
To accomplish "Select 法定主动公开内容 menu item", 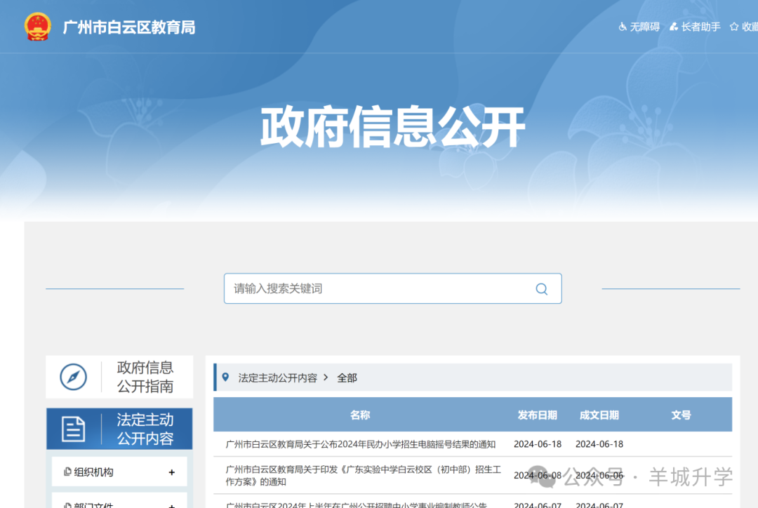I will 119,429.
